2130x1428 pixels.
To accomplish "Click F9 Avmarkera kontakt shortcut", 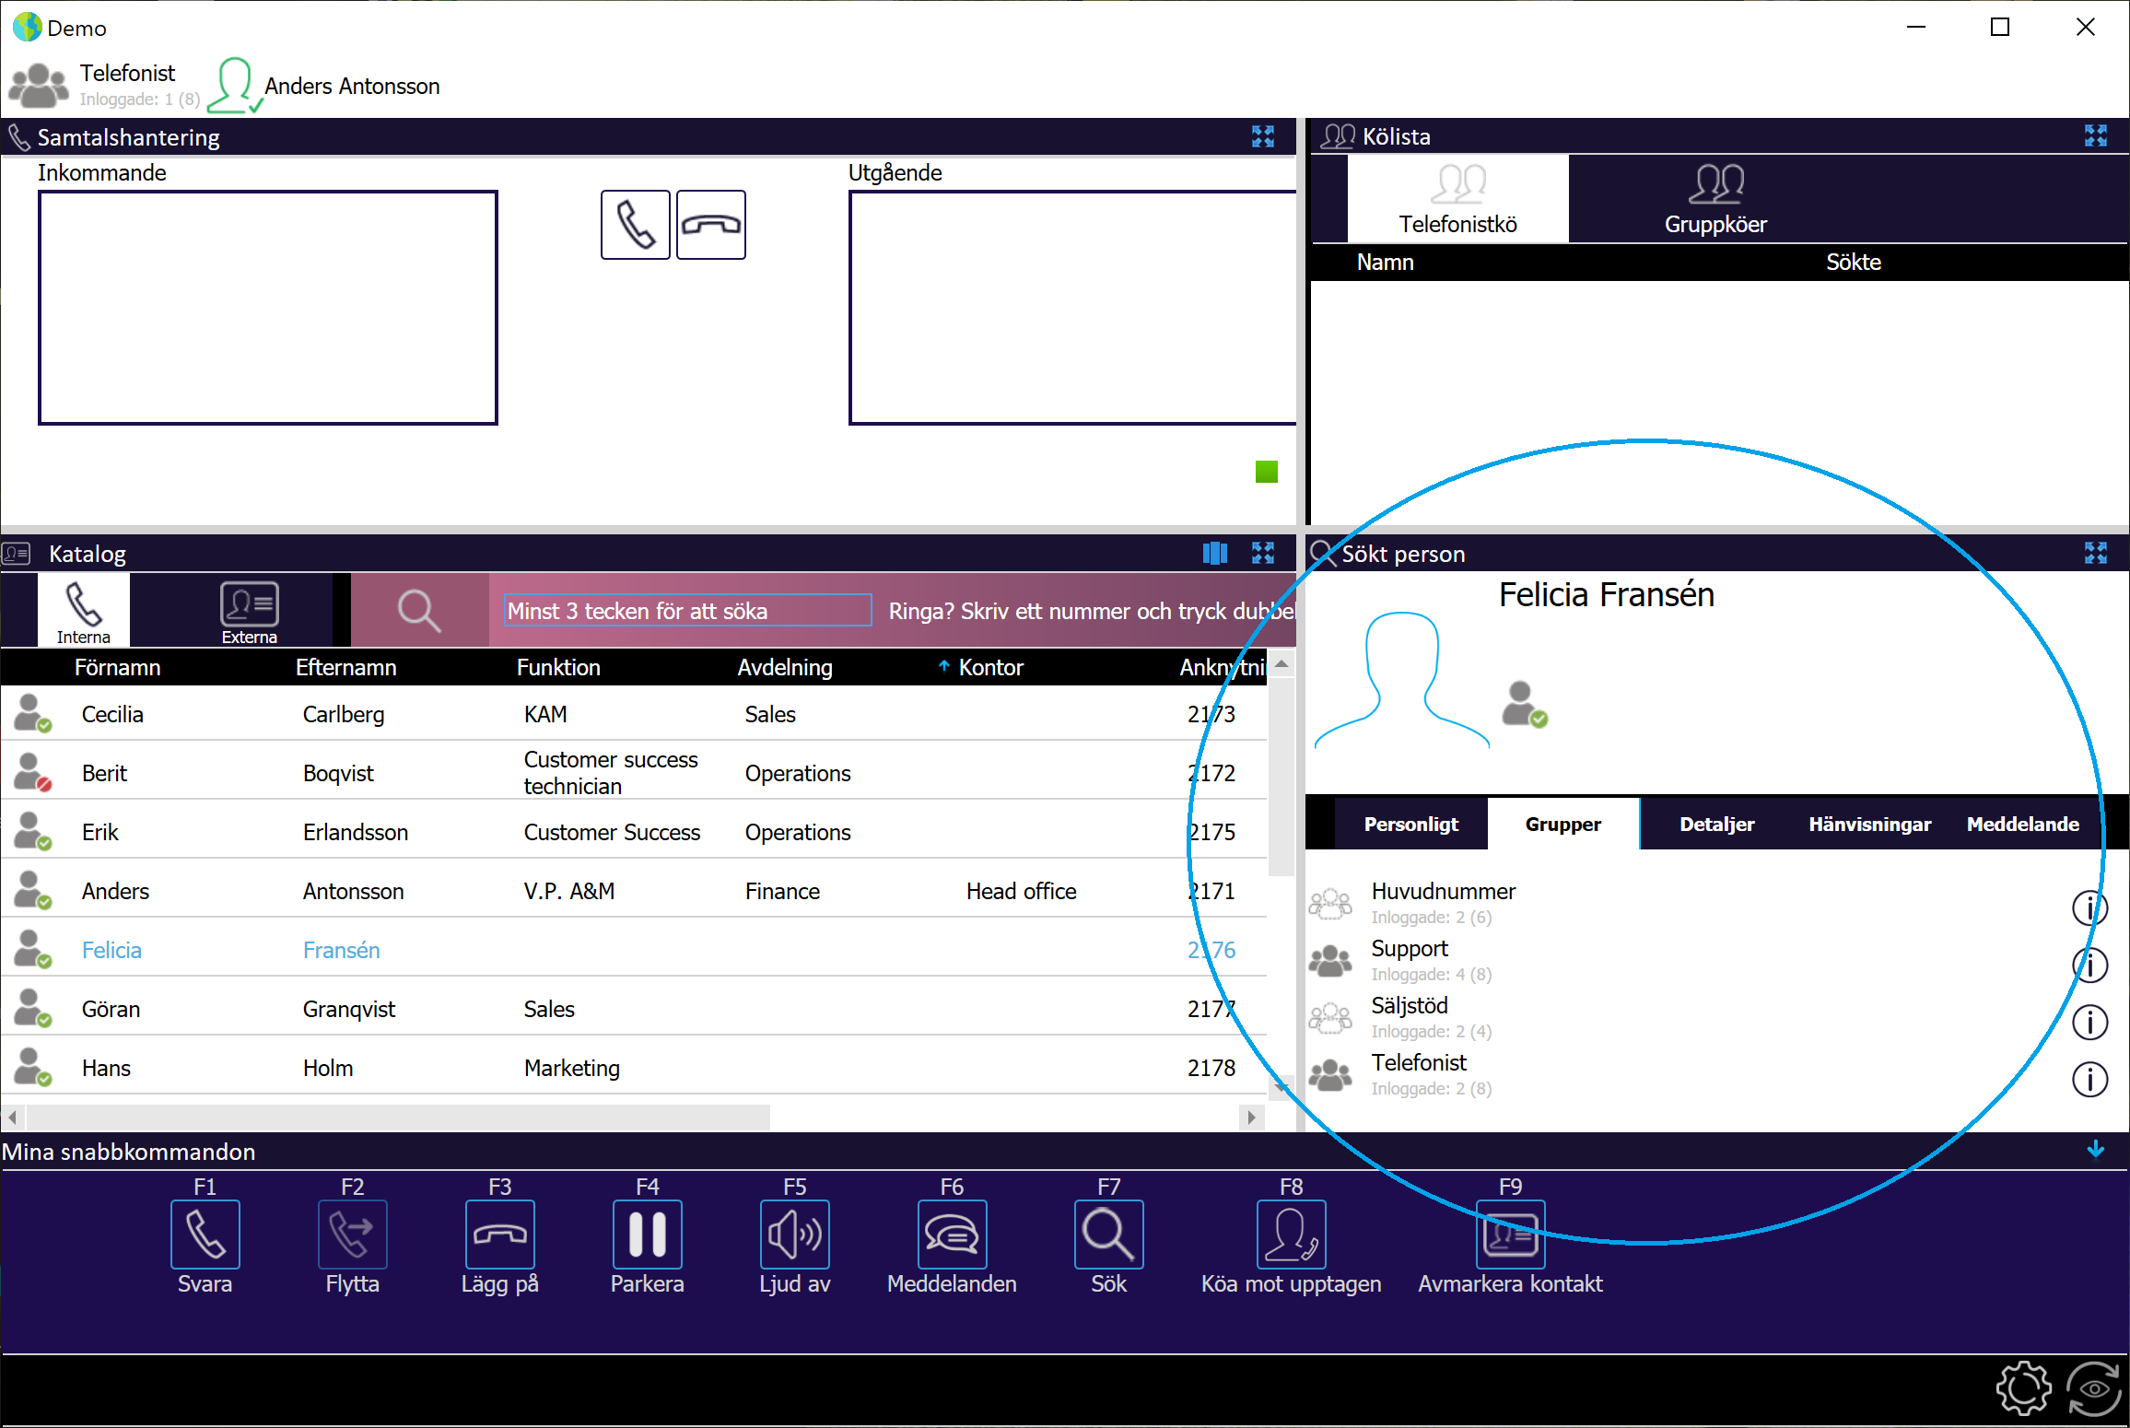I will click(x=1510, y=1235).
